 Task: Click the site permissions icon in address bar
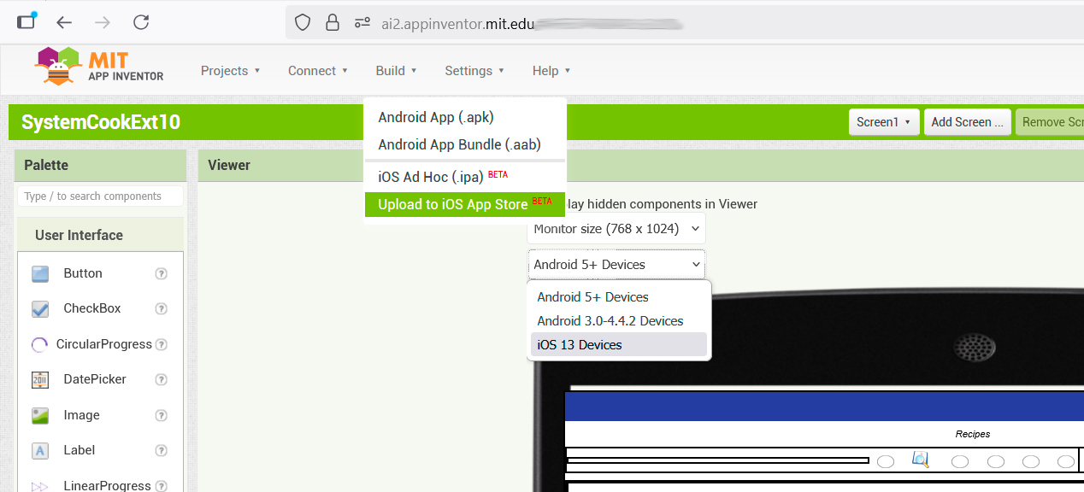(362, 23)
